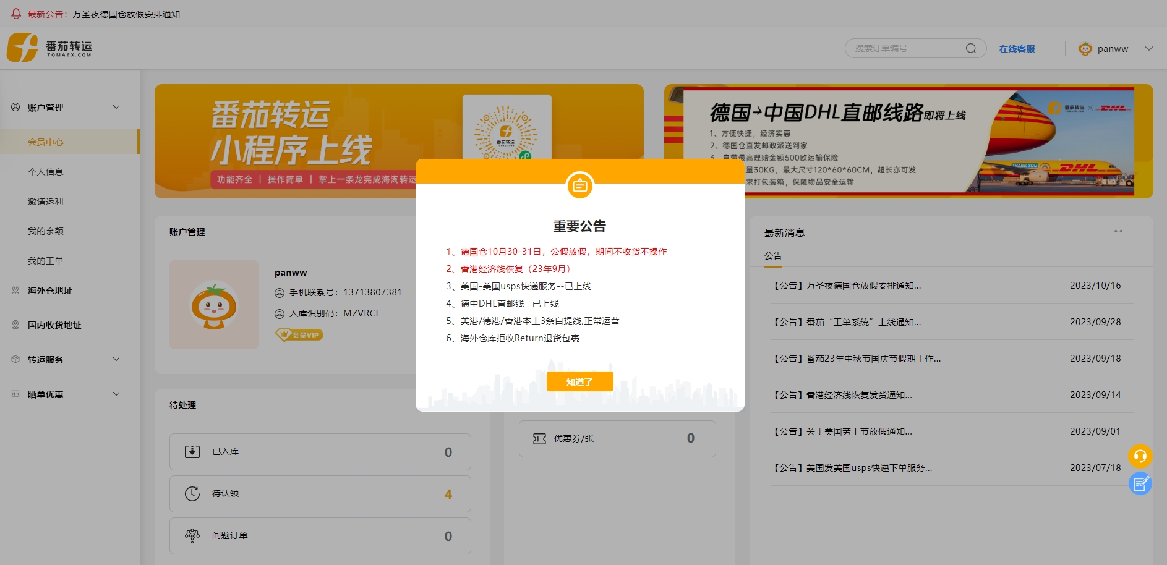Open news 美国发美国usps快递下单服务

[x=952, y=468]
